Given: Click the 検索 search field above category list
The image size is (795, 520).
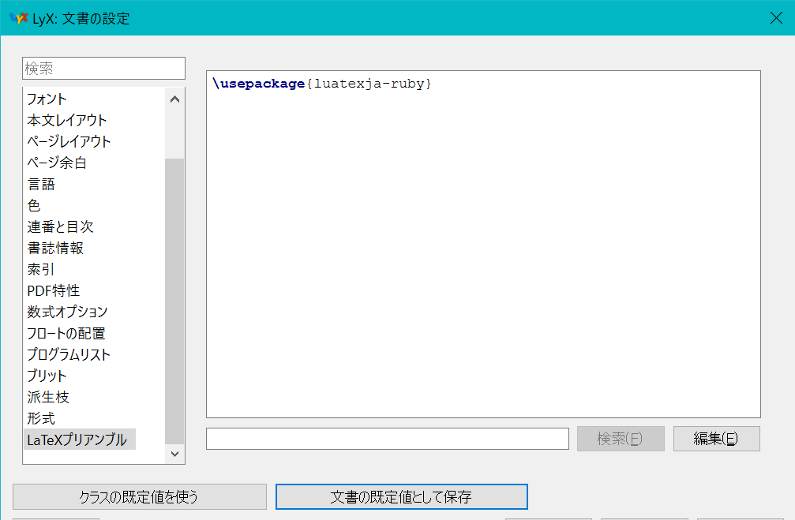Looking at the screenshot, I should point(103,68).
